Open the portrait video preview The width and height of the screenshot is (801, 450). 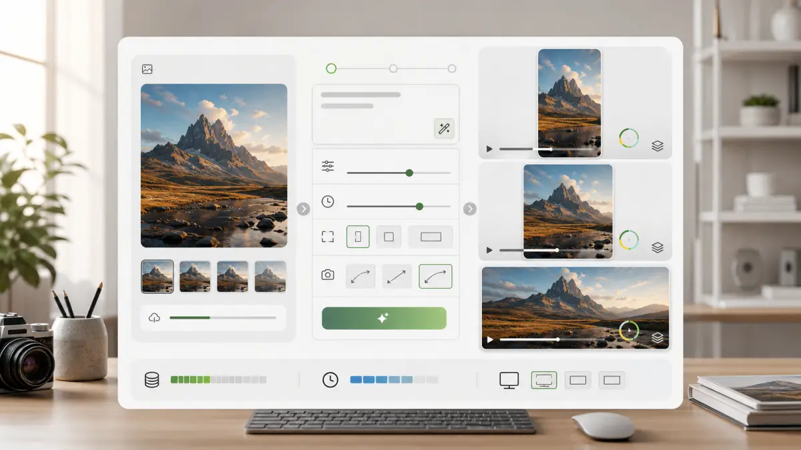point(569,103)
